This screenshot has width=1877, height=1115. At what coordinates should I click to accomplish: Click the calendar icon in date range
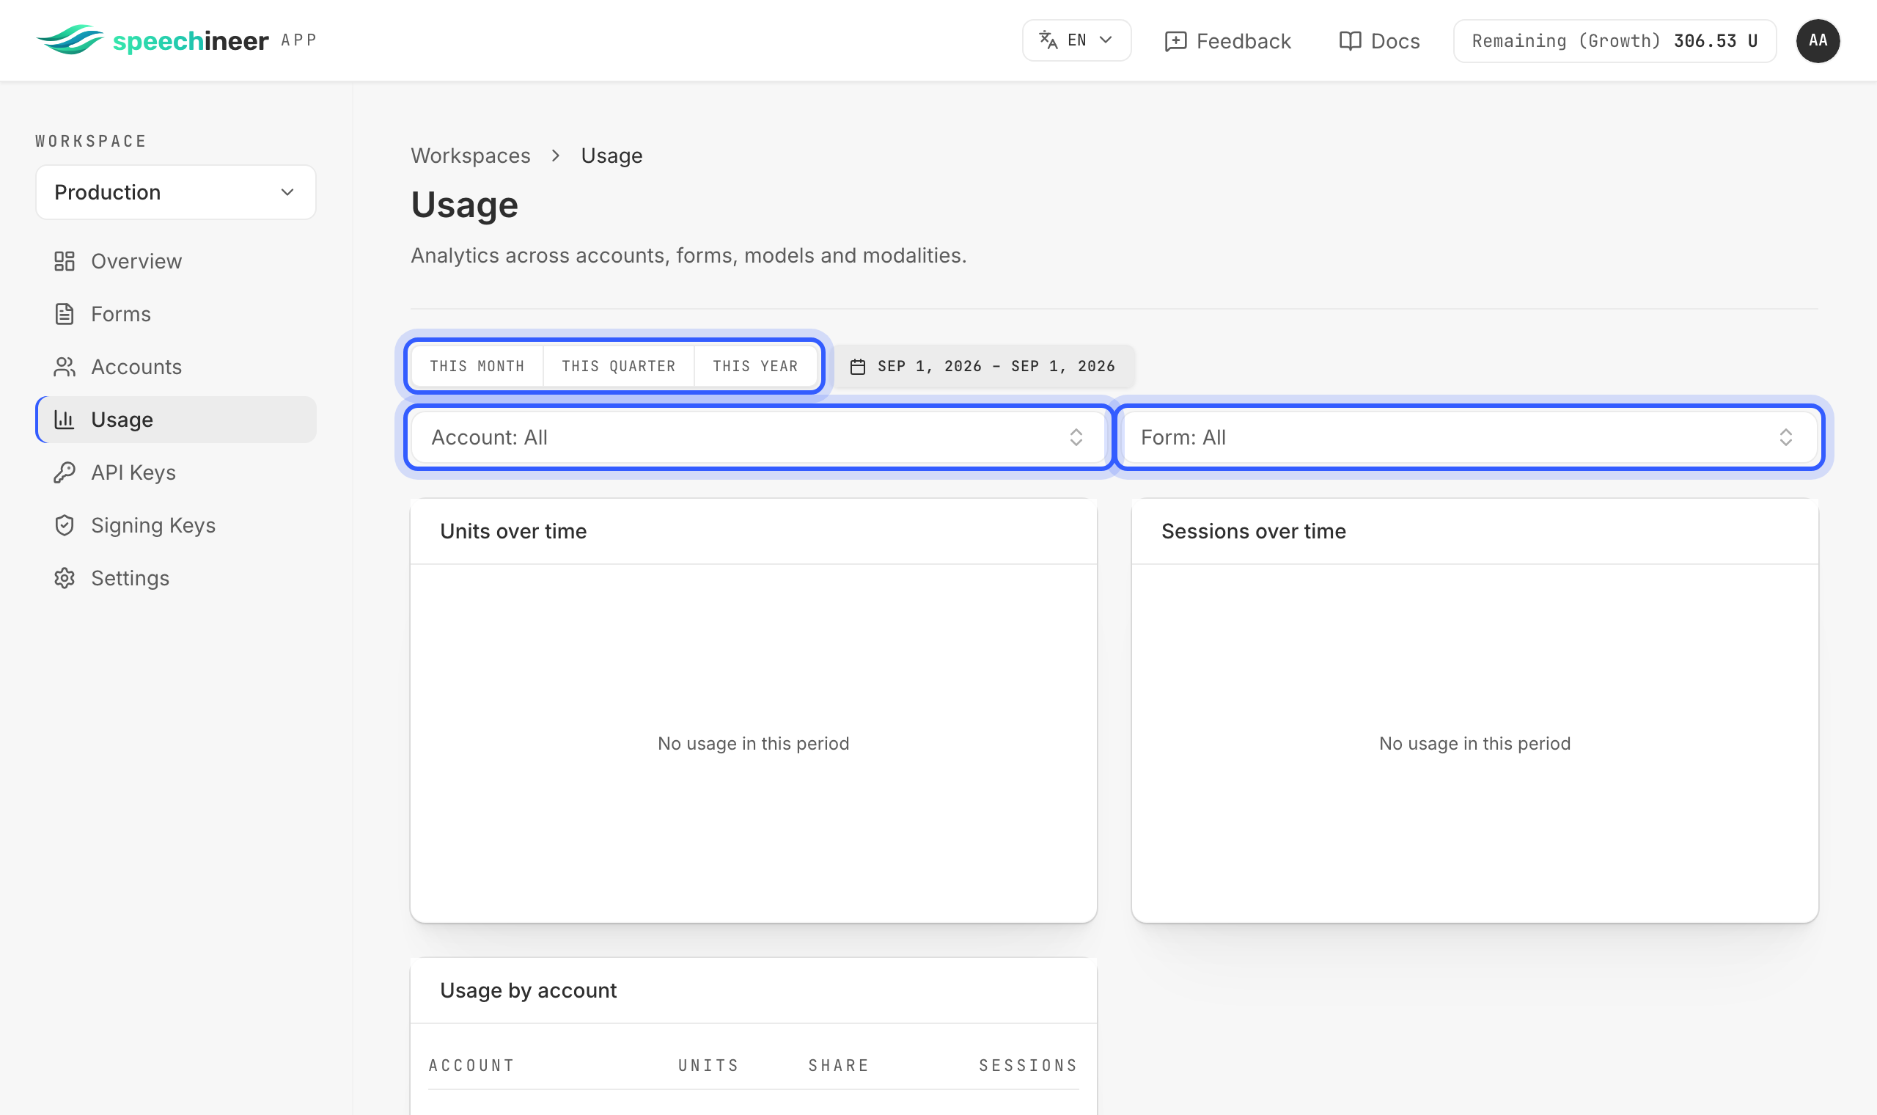coord(857,367)
